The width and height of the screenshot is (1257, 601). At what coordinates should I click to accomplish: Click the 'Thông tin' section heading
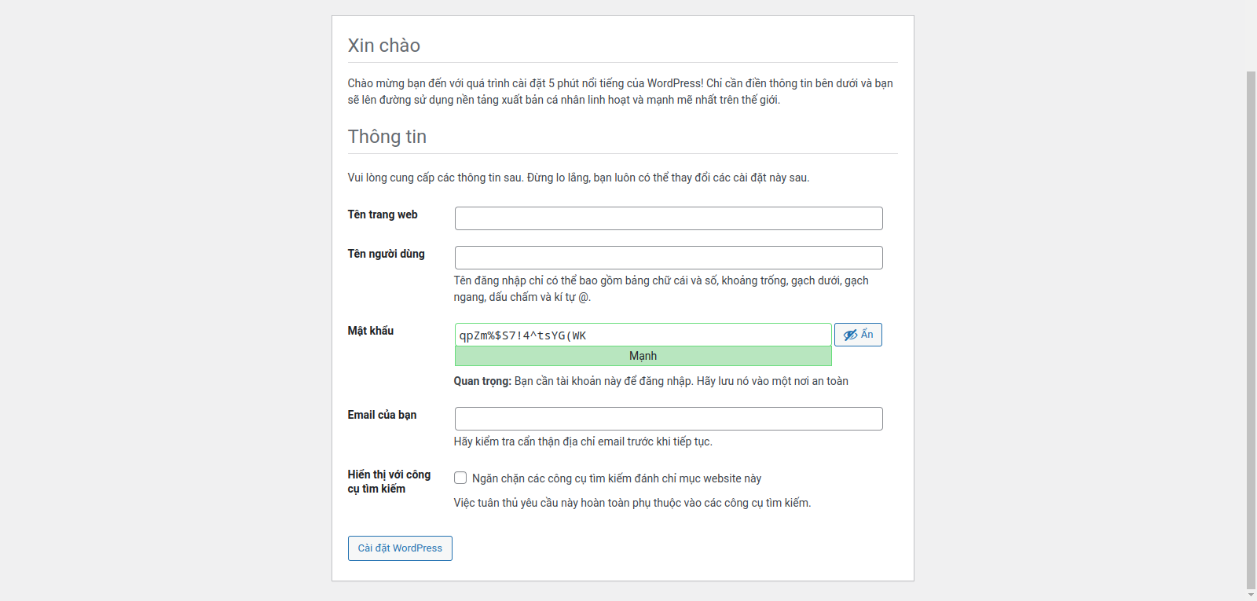[x=387, y=137]
